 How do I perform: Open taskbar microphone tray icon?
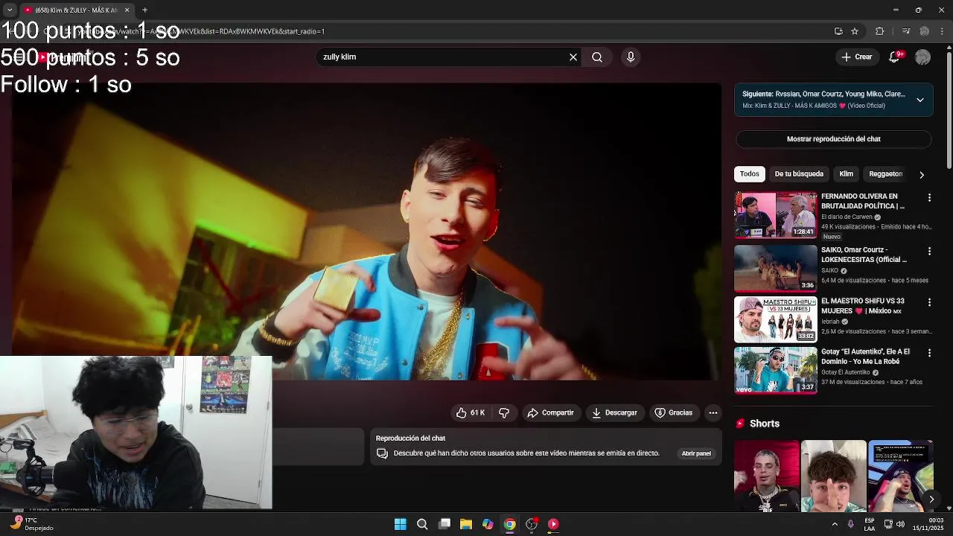coord(850,524)
